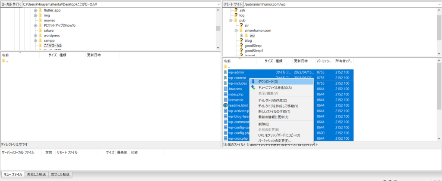The width and height of the screenshot is (442, 181).
Task: Click the sakura folder icon
Action: pos(40,31)
